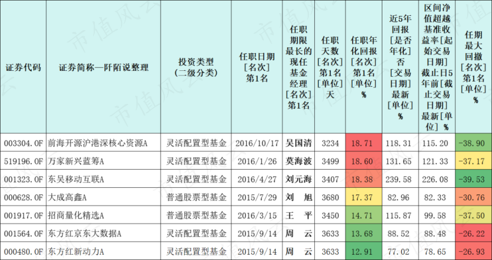Click annualized return cell 18.38

click(x=364, y=179)
